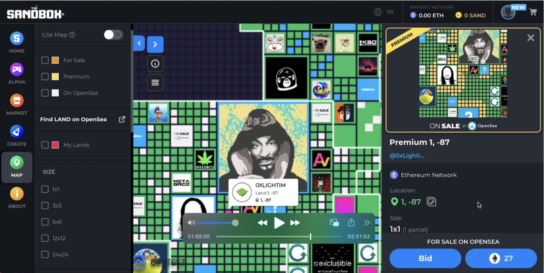
Task: Click the 27 ETH buy button
Action: (x=501, y=258)
